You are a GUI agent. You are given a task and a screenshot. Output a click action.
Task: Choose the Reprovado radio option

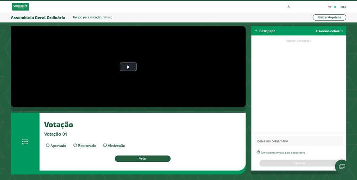coord(75,146)
